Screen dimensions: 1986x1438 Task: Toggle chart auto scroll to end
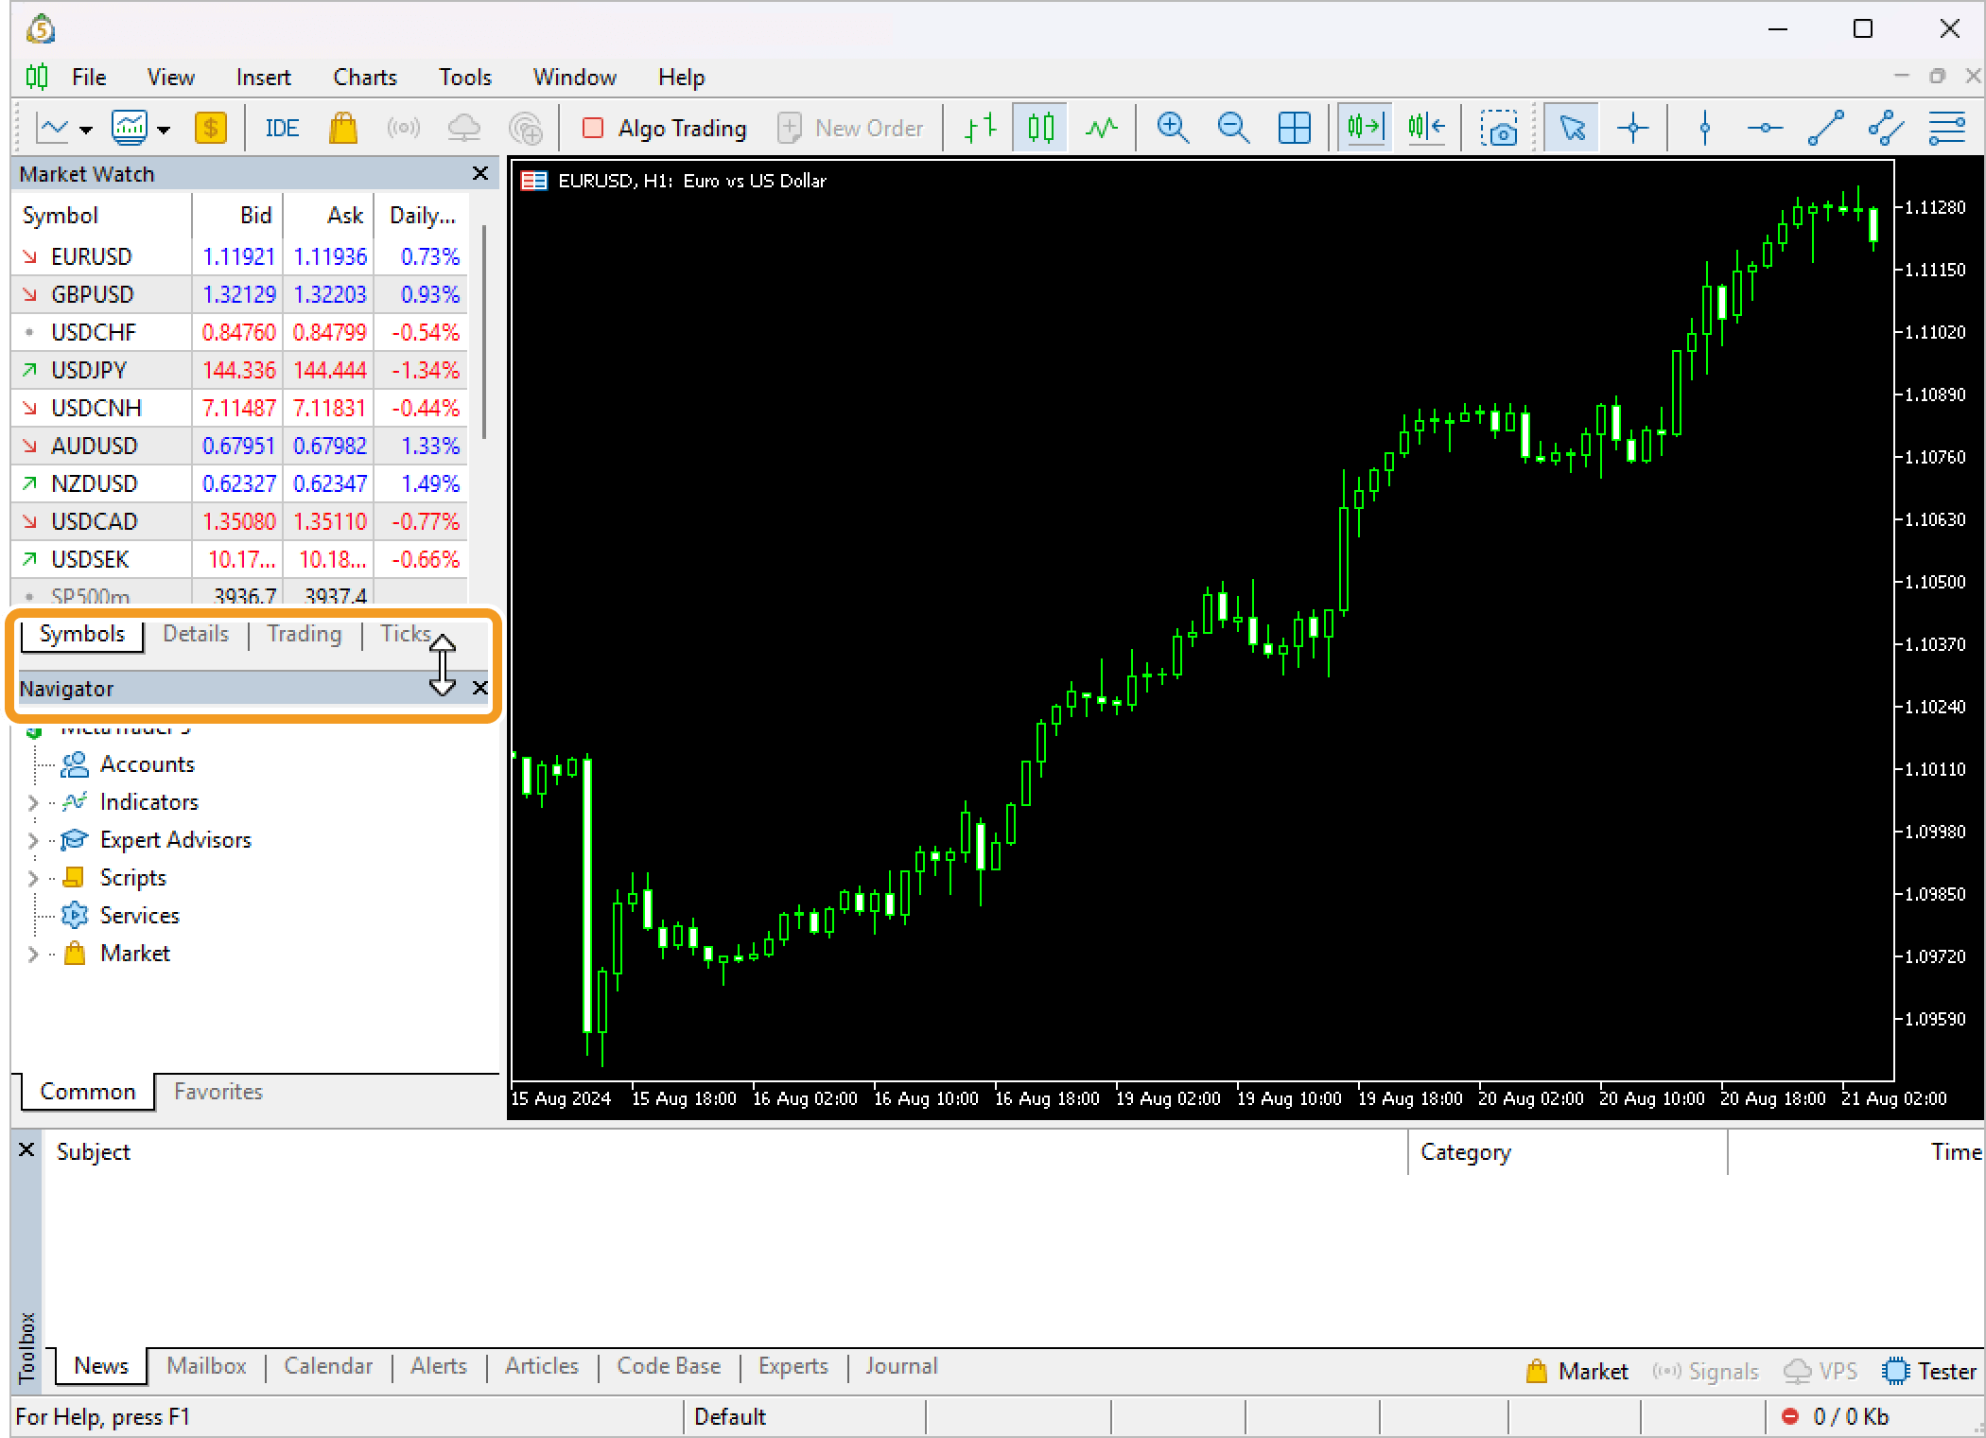click(x=1365, y=128)
